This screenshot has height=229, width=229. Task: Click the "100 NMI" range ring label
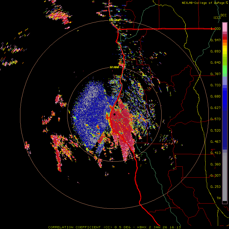pyautogui.click(x=115, y=20)
